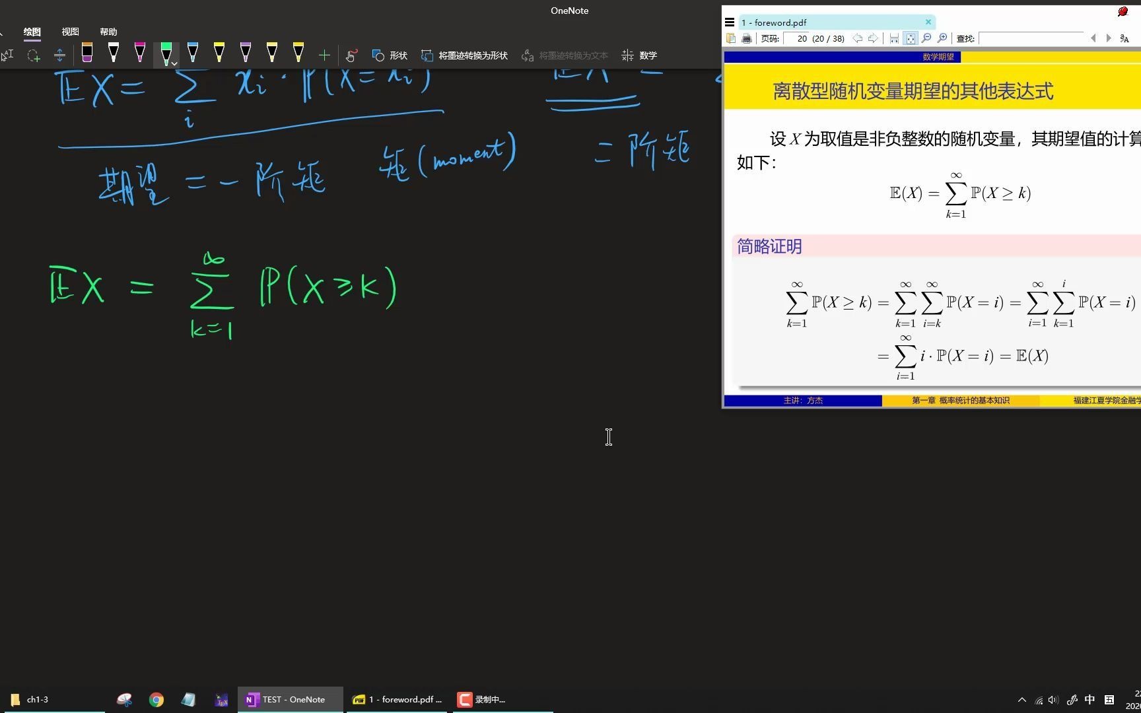Open the 帮助 help tab
Viewport: 1141px width, 713px height.
(108, 32)
